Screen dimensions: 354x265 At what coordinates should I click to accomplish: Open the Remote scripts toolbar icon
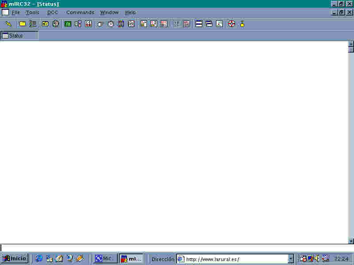pyautogui.click(x=88, y=24)
